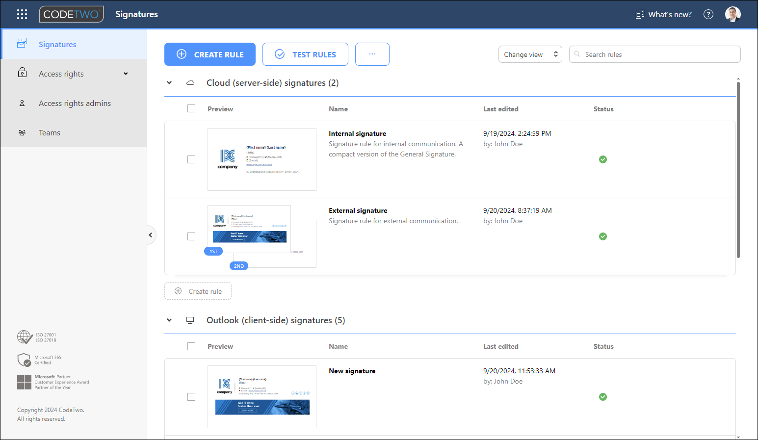Click the CREATE RULE button
This screenshot has width=758, height=440.
210,54
